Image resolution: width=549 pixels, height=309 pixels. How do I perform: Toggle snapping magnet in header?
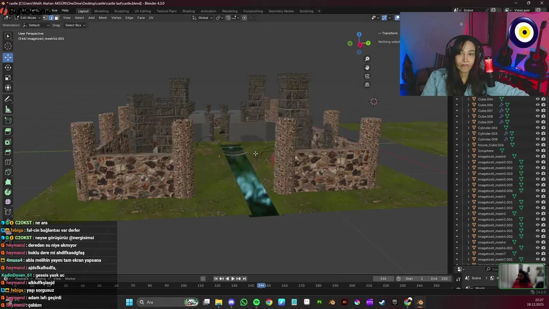(x=228, y=18)
